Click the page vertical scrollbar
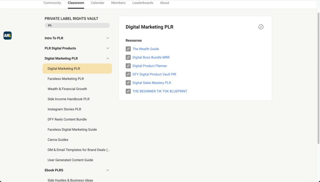320x182 pixels. pyautogui.click(x=318, y=78)
